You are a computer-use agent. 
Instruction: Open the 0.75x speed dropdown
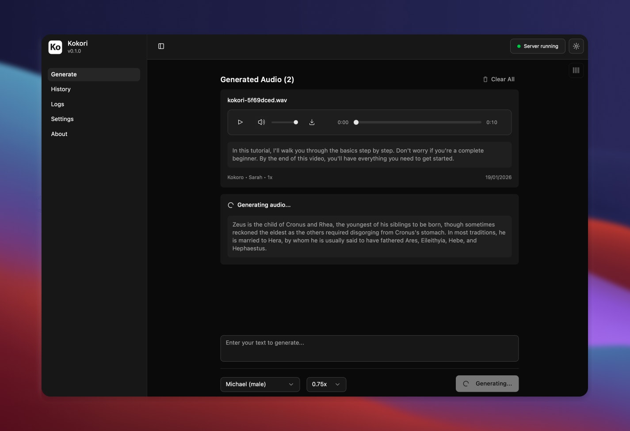[326, 384]
